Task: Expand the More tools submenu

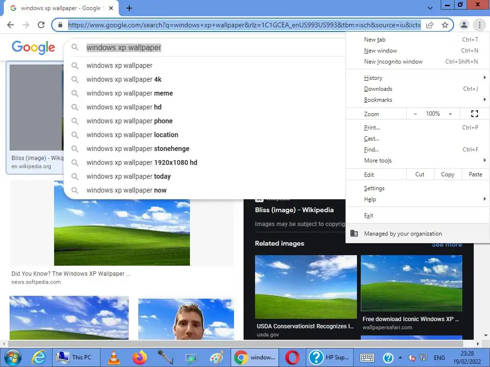Action: coord(417,161)
